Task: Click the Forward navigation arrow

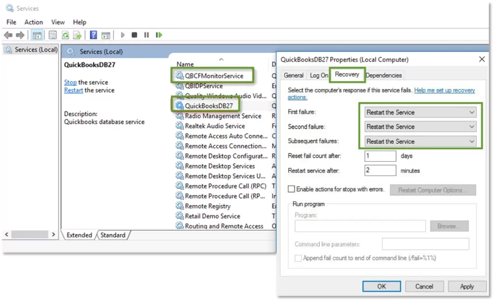Action: [19, 35]
